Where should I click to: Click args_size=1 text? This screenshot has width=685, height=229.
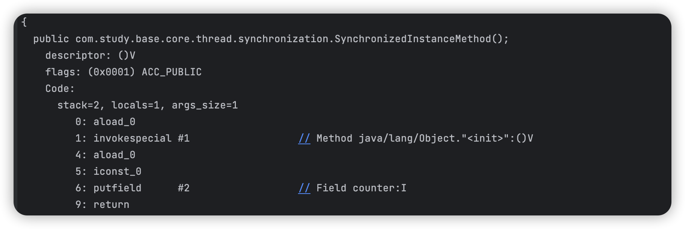tap(205, 105)
